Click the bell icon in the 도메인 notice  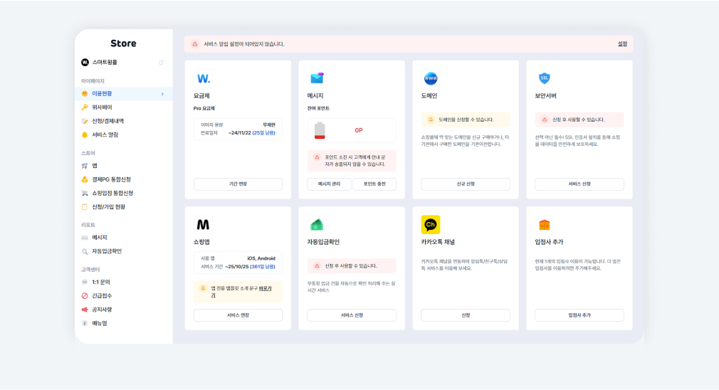431,120
